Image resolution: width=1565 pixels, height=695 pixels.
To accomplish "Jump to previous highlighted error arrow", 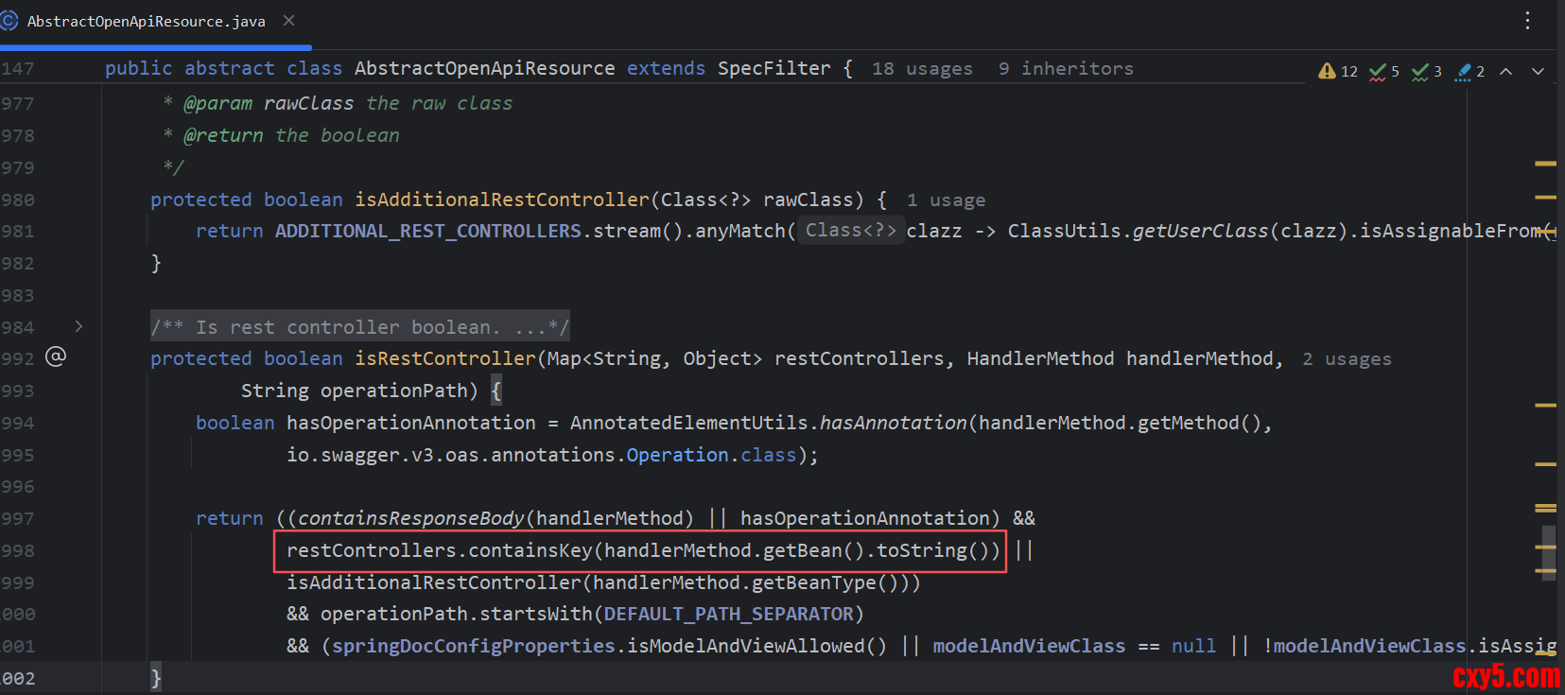I will click(x=1506, y=71).
